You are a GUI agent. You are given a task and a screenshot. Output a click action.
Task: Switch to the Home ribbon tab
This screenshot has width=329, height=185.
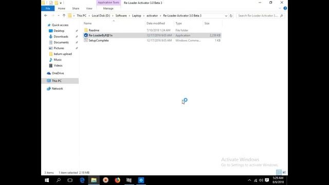pos(62,8)
